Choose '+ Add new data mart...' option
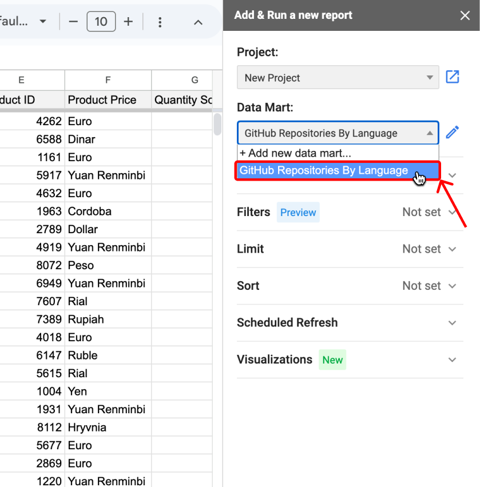 pos(338,153)
